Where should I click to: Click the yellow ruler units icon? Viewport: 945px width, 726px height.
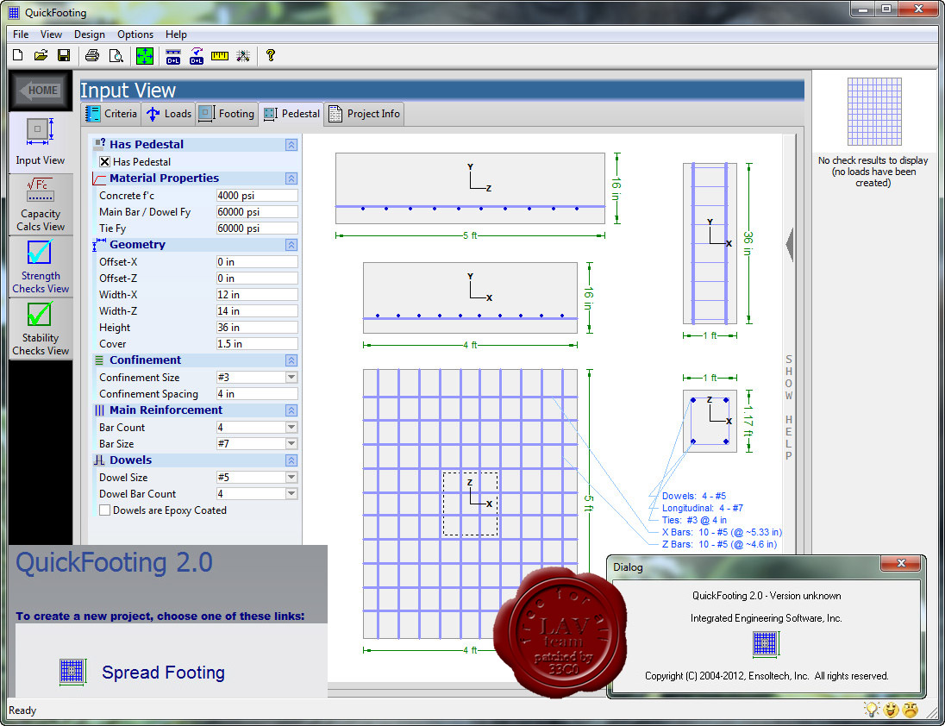[x=220, y=56]
